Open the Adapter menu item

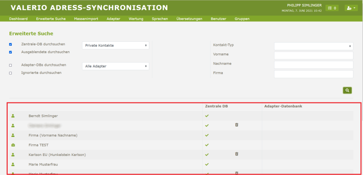(x=113, y=19)
